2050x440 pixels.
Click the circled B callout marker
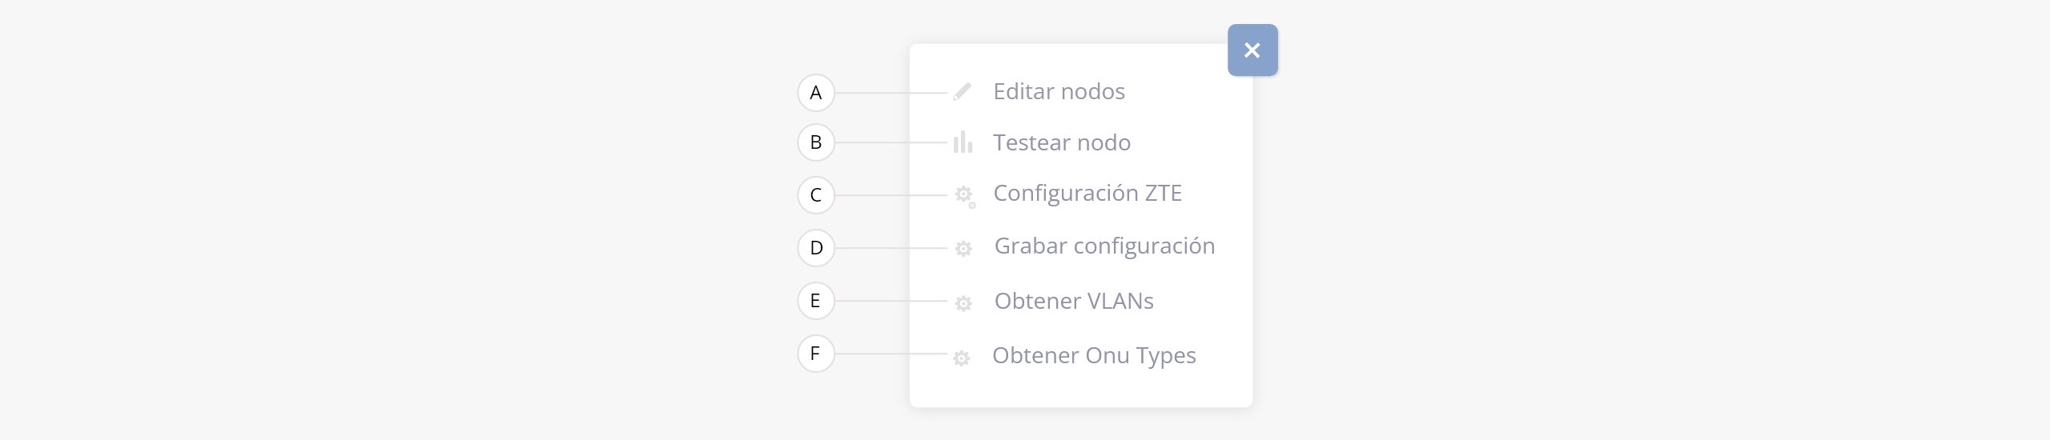click(x=816, y=142)
